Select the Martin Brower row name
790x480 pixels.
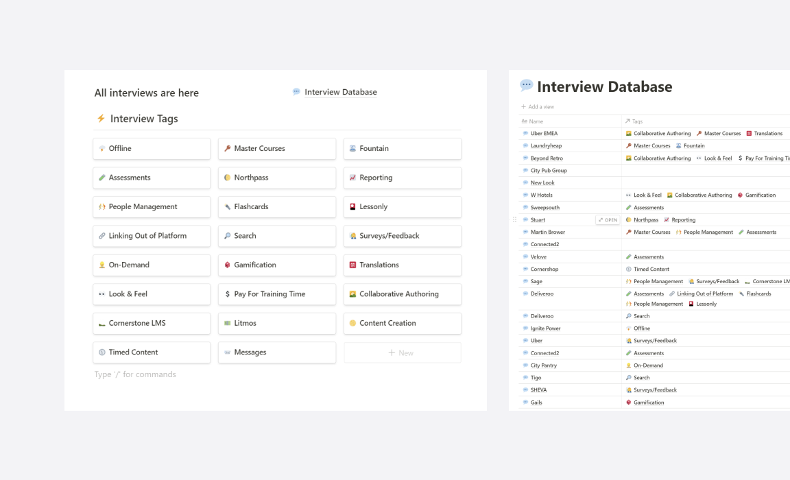point(548,232)
